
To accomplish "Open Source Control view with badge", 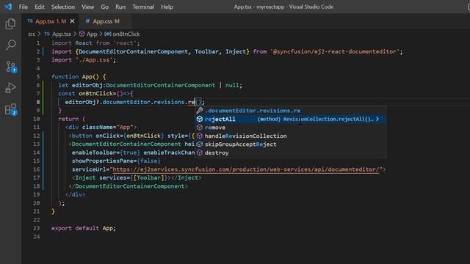I will click(11, 67).
